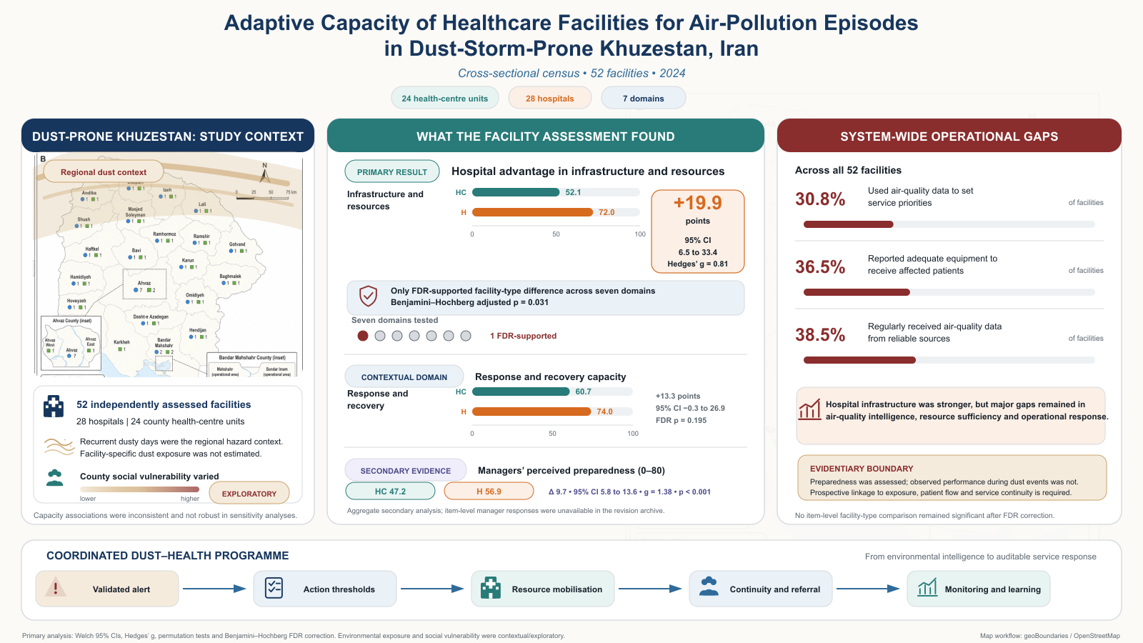Click the Monitoring and learning chart icon
The image size is (1143, 643).
[927, 587]
